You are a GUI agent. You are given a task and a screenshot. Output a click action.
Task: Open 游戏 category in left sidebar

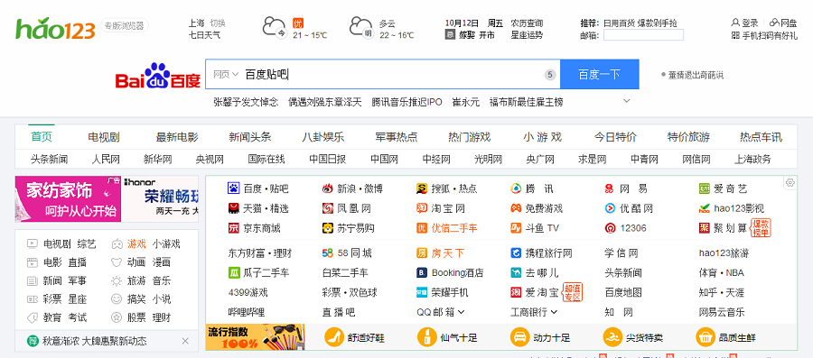click(x=137, y=243)
